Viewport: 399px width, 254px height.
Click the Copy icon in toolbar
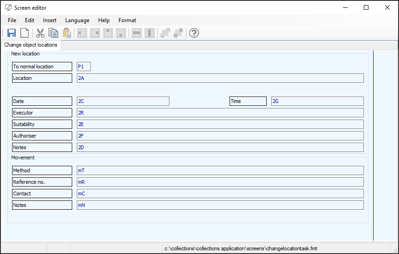coord(53,33)
